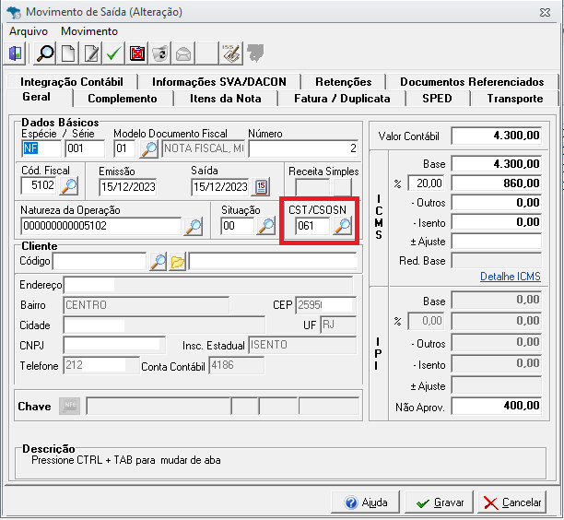Viewport: 564px width, 520px height.
Task: Click the NFe icon next to Chave
Action: click(x=69, y=406)
